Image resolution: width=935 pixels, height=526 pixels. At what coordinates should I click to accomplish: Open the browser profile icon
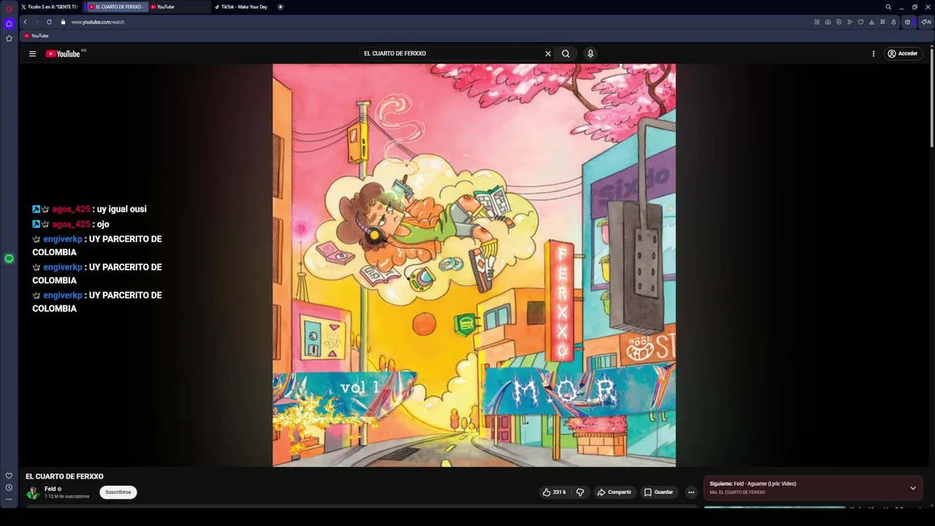click(893, 22)
